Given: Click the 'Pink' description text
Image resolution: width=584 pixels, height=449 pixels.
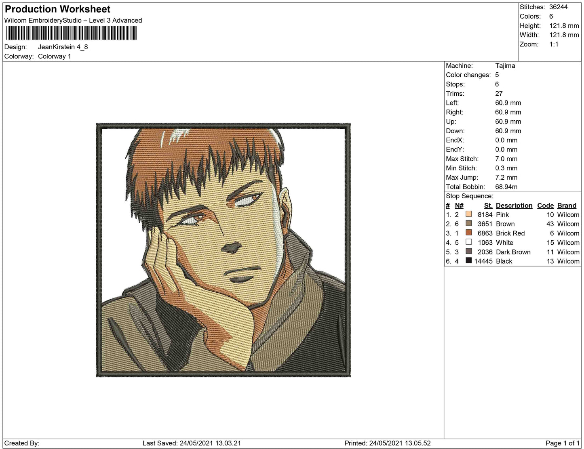Looking at the screenshot, I should pos(502,214).
